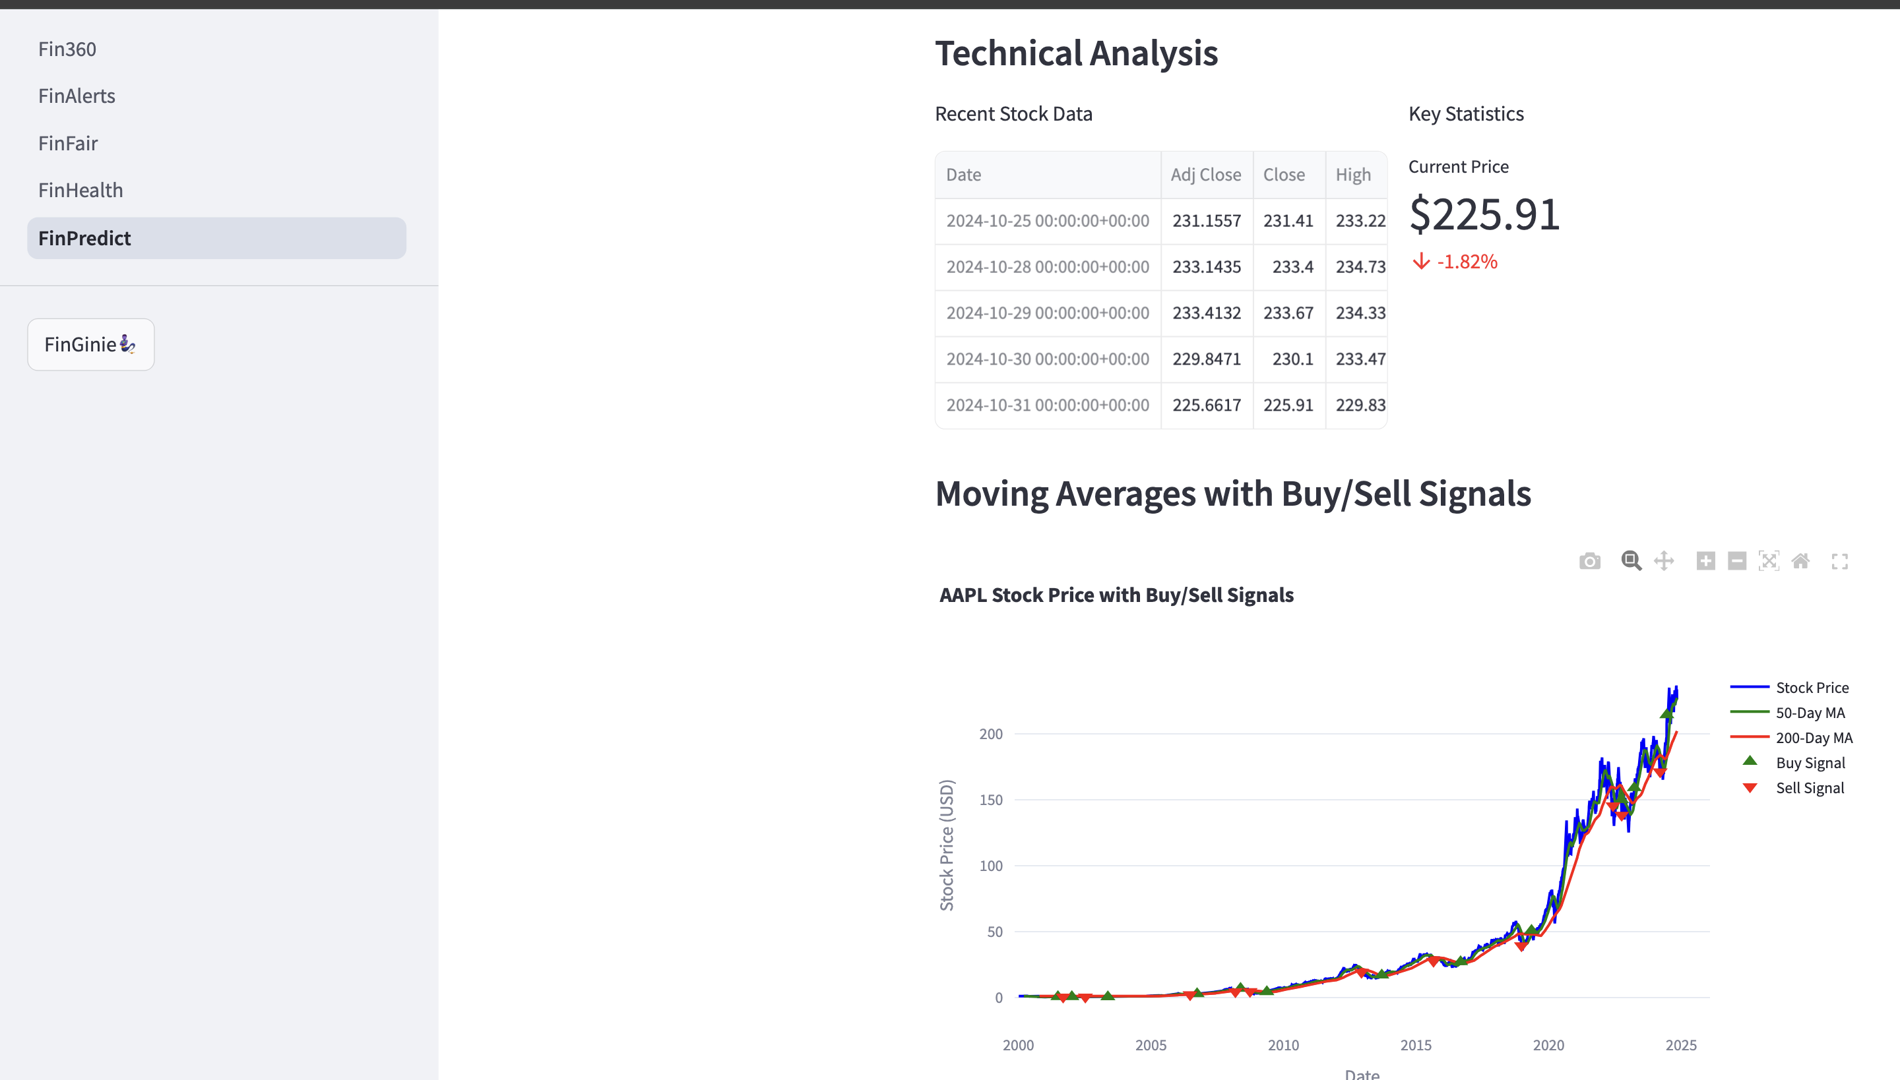The width and height of the screenshot is (1900, 1080).
Task: Click the Date column header
Action: [x=963, y=174]
